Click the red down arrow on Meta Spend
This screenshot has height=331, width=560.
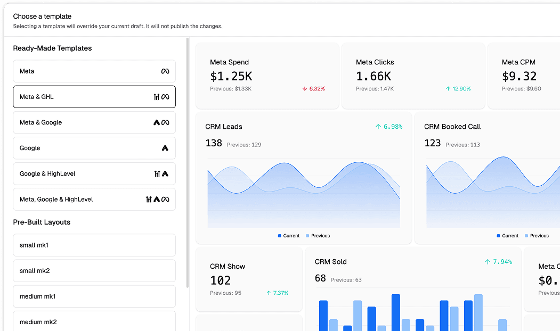click(x=304, y=89)
